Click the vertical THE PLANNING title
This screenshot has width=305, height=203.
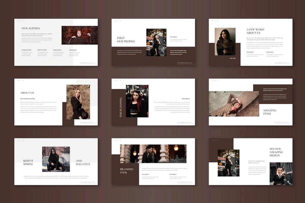click(121, 107)
